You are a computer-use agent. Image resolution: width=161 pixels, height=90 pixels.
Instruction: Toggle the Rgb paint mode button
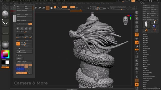point(64,7)
